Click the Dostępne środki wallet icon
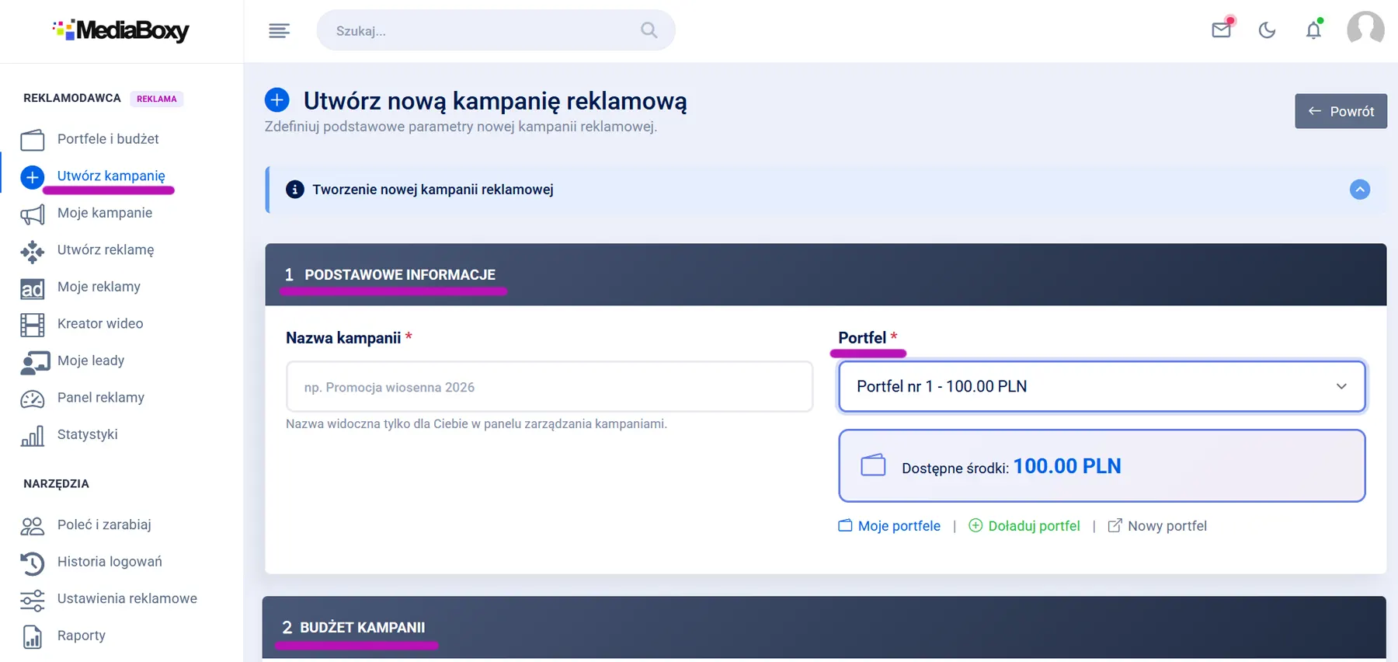 [873, 465]
